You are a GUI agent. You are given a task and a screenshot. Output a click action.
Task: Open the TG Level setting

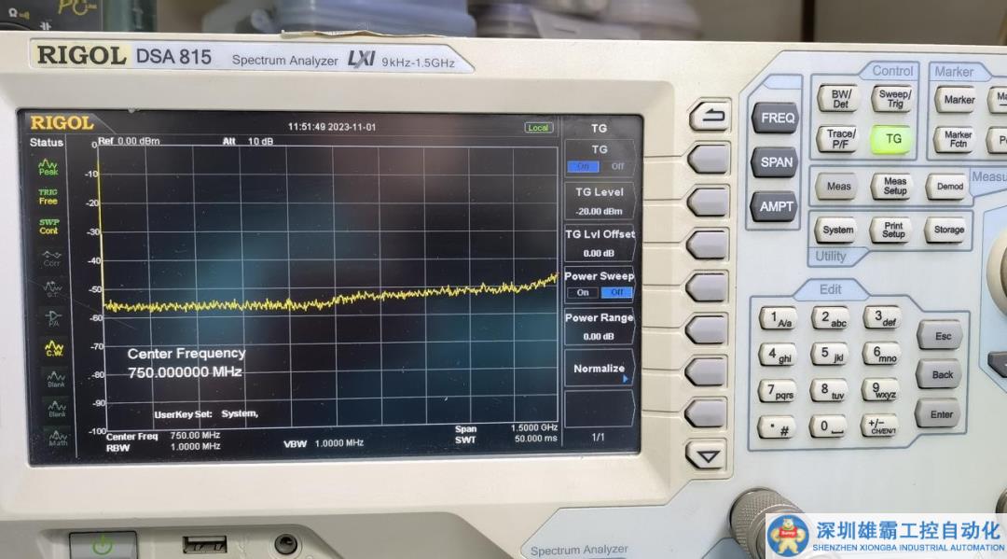point(599,201)
